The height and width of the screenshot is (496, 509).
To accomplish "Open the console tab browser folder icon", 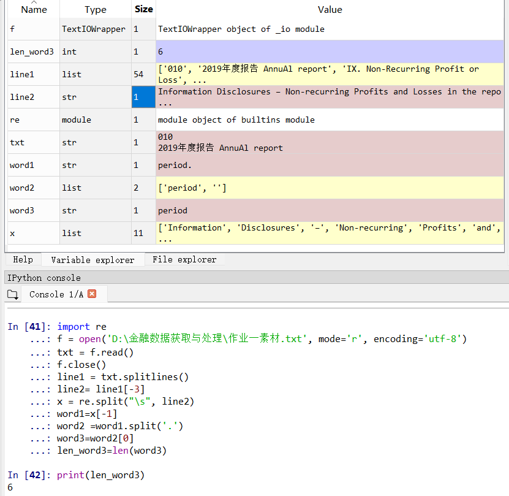I will pos(13,294).
